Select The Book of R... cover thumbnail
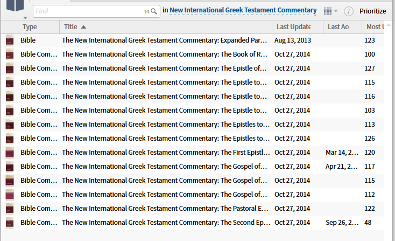This screenshot has width=395, height=241. (10, 54)
